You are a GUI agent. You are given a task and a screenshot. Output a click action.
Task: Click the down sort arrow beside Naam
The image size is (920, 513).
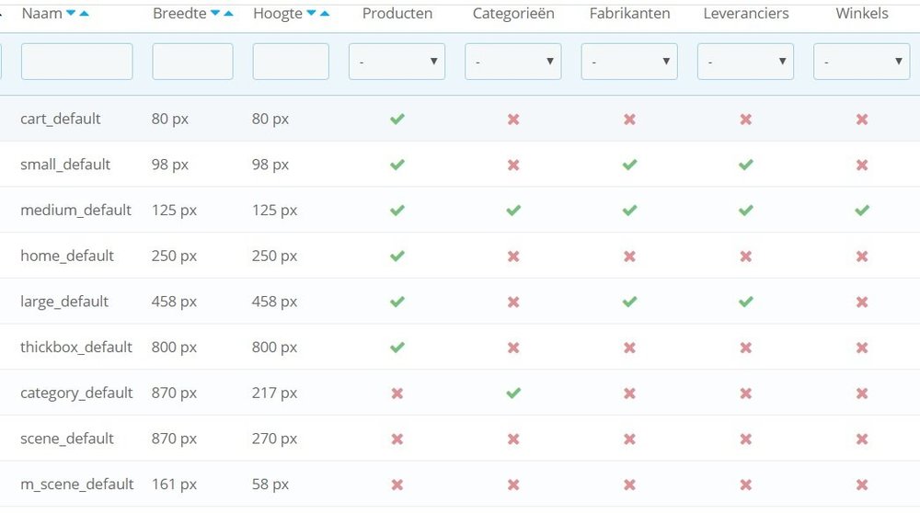[x=71, y=14]
